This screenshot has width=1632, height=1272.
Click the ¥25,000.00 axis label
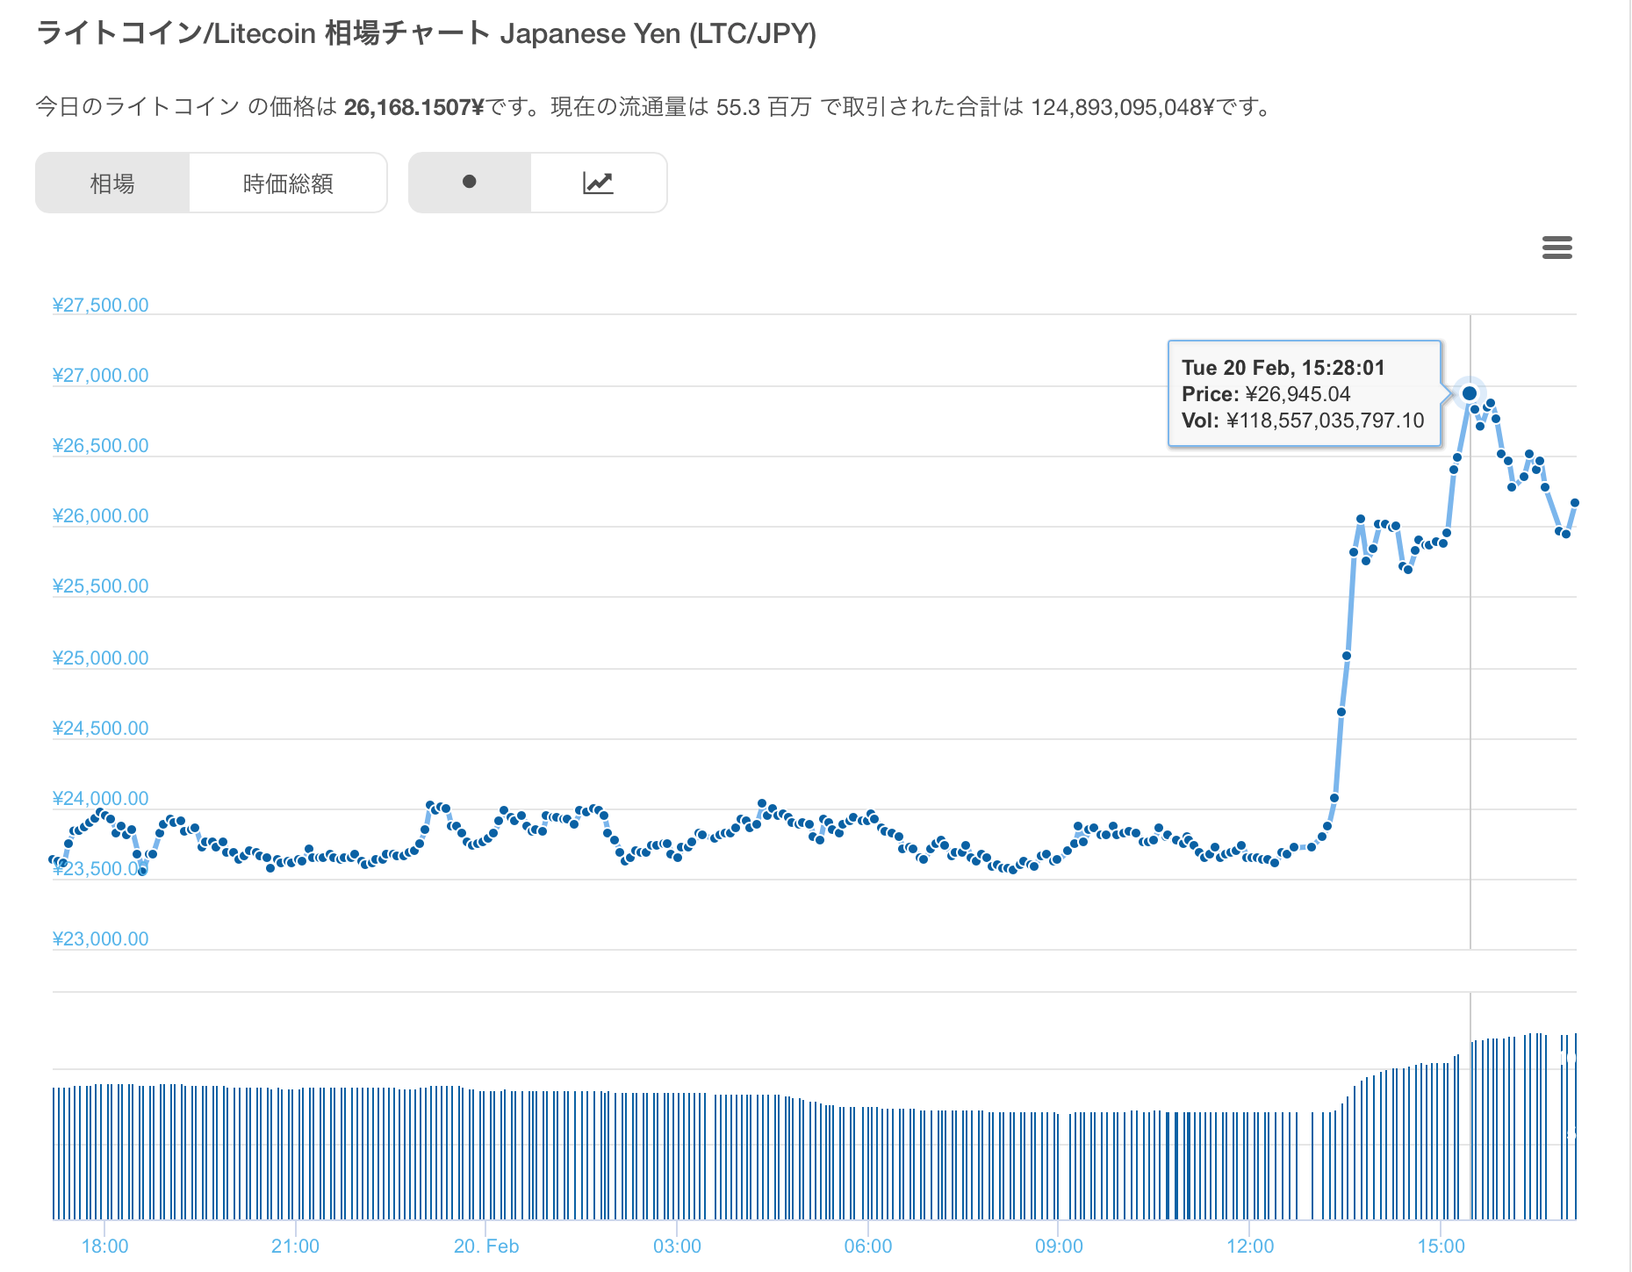(100, 658)
